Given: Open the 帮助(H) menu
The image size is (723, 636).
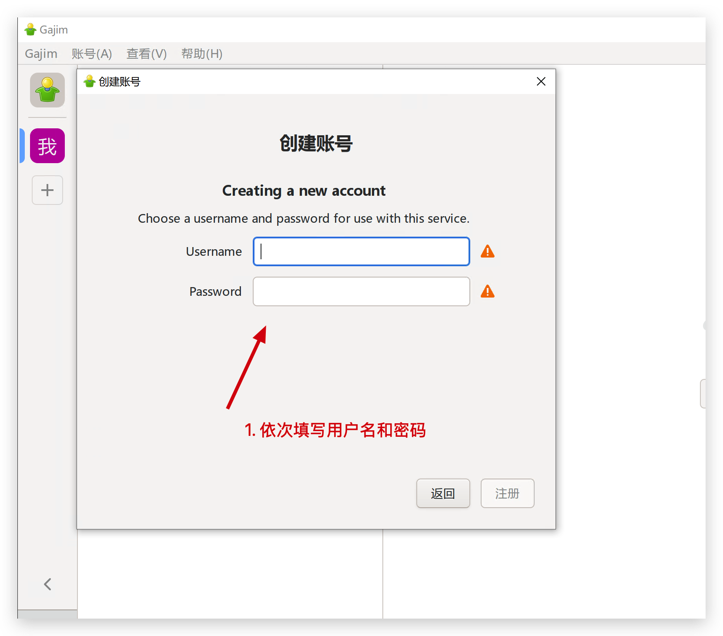Looking at the screenshot, I should tap(202, 54).
